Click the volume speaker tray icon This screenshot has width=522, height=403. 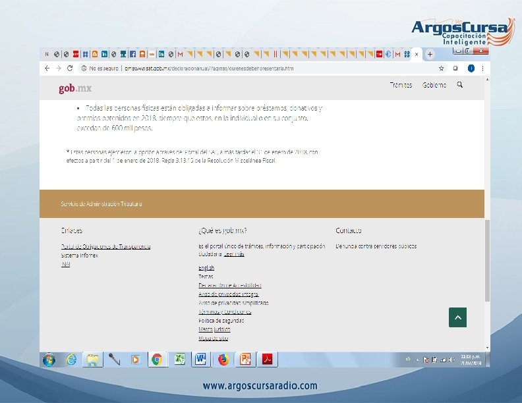click(451, 360)
